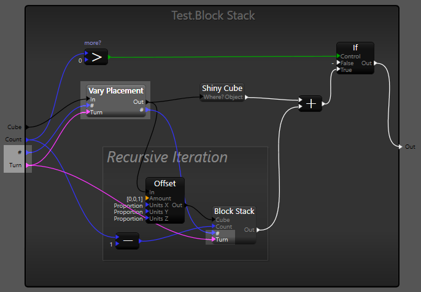
Task: Click the "more?" label above the comparison node
Action: pos(93,43)
